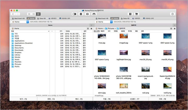This screenshot has width=188, height=110.
Task: Sort right pane by 열림 header
Action: tap(136, 31)
